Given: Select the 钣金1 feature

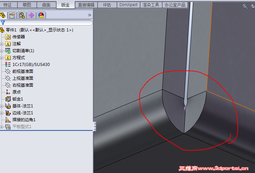Looking at the screenshot, I should tap(18, 99).
